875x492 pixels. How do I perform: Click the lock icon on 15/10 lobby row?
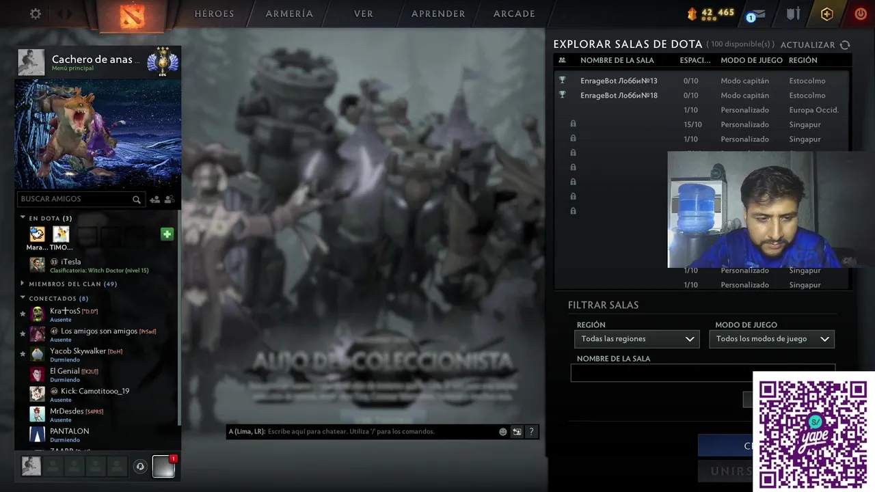pyautogui.click(x=573, y=124)
